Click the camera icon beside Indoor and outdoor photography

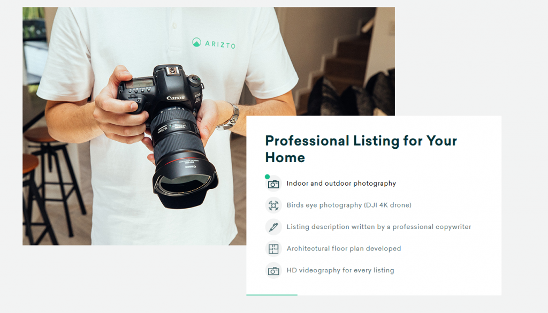(273, 184)
